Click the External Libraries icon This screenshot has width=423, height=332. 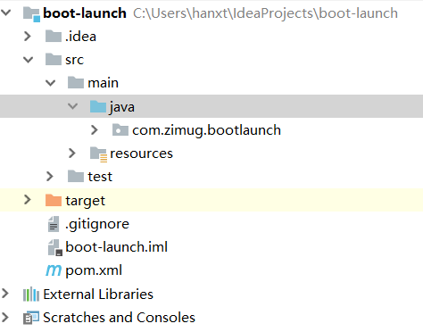click(31, 295)
